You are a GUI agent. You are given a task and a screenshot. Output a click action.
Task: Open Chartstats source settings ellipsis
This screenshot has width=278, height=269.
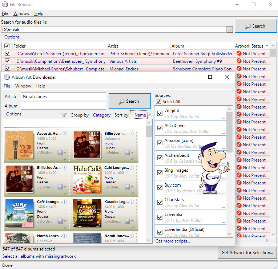[223, 207]
